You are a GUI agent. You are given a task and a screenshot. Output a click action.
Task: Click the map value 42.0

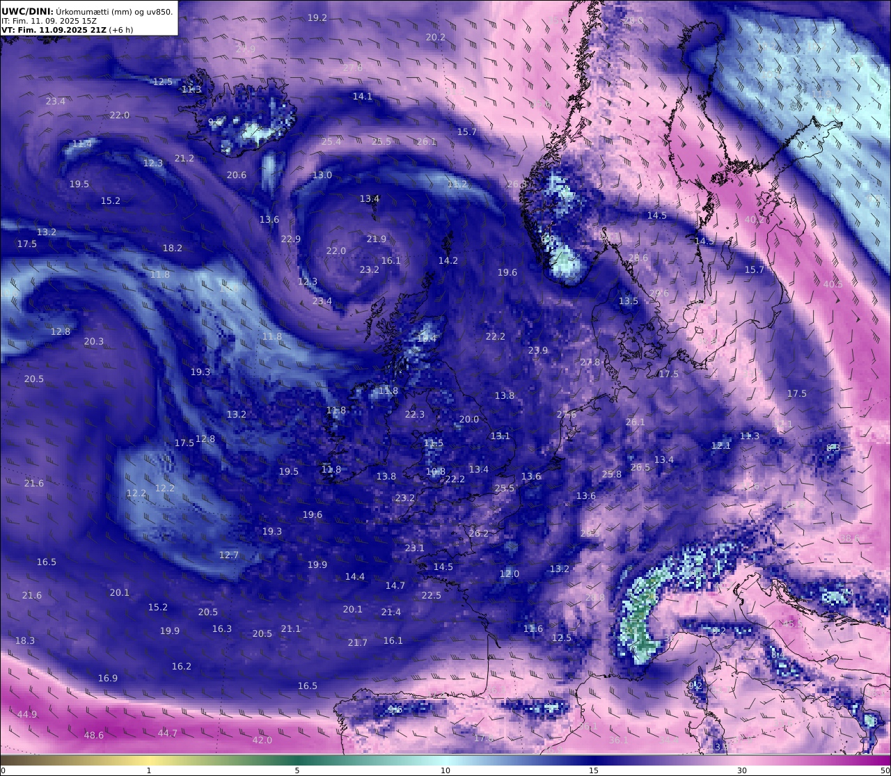click(262, 740)
